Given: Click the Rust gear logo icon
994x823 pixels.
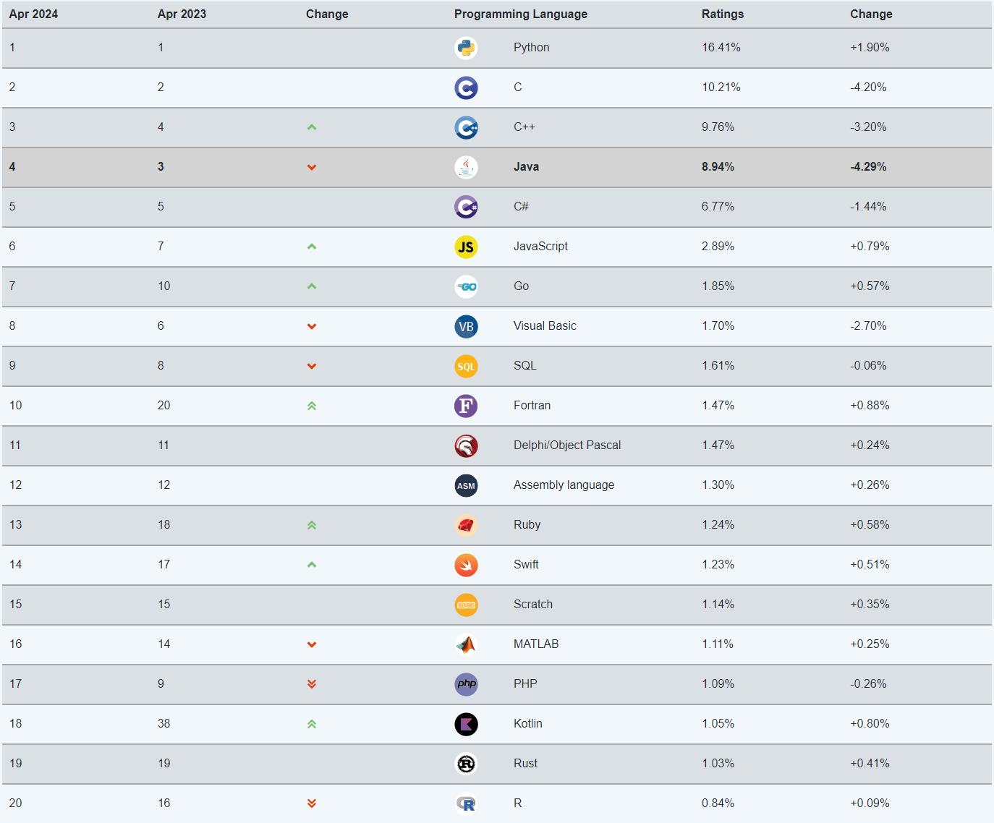Looking at the screenshot, I should pyautogui.click(x=466, y=764).
